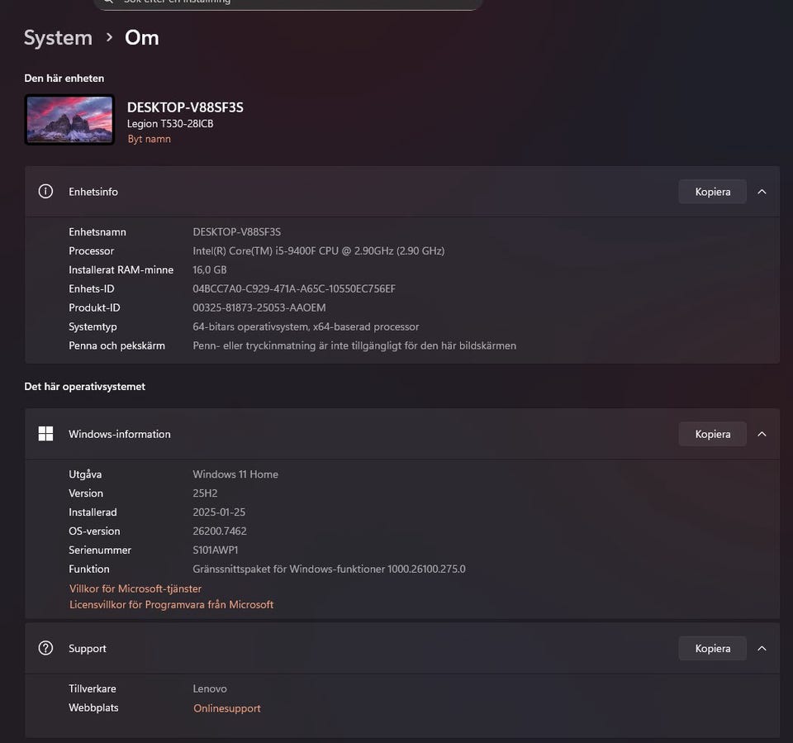The width and height of the screenshot is (793, 743).
Task: Click the Det här operativsystemet heading
Action: (85, 386)
